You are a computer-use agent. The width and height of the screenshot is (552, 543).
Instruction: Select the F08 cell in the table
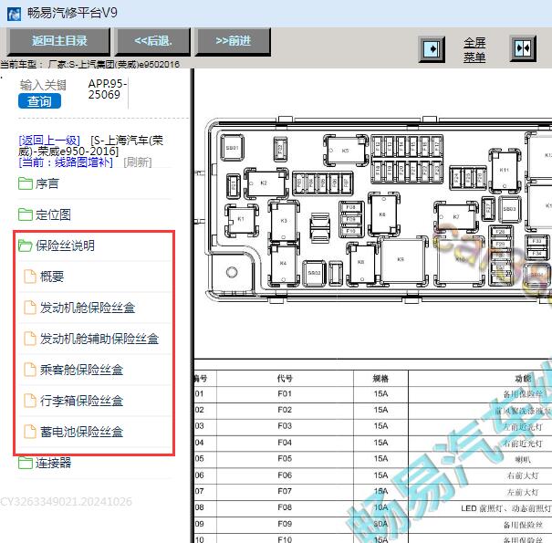(285, 507)
